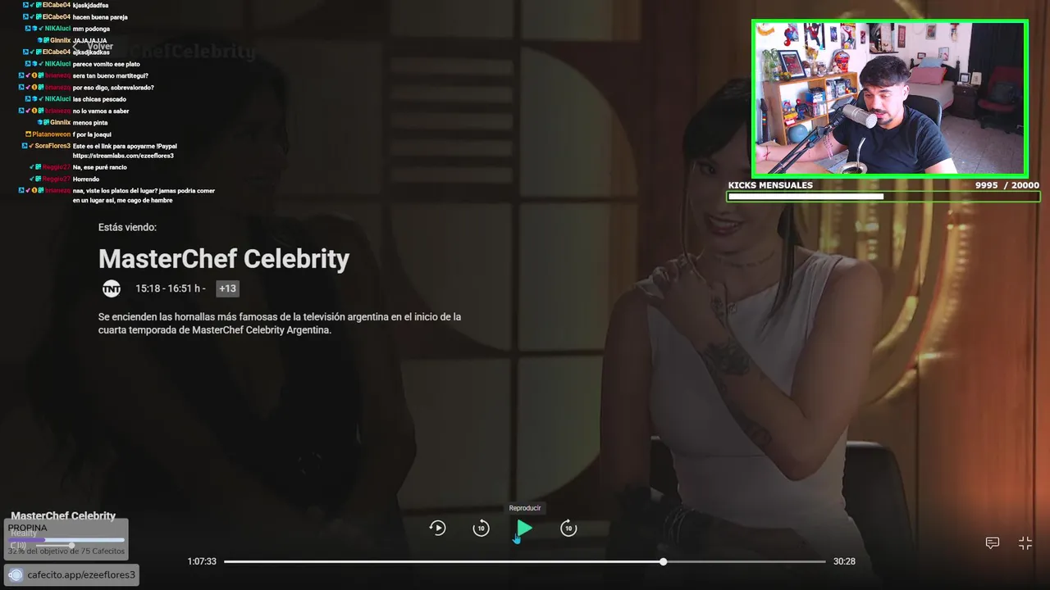
Task: Click the 9995 / 20000 kicks counter
Action: pos(1007,185)
